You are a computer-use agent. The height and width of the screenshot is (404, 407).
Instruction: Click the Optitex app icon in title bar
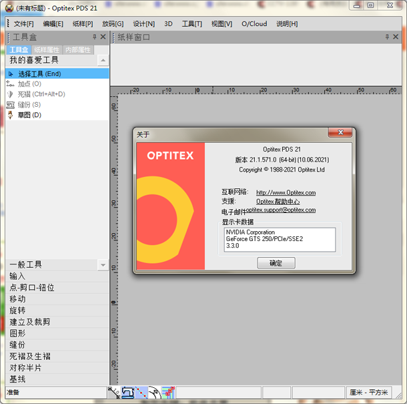click(9, 8)
